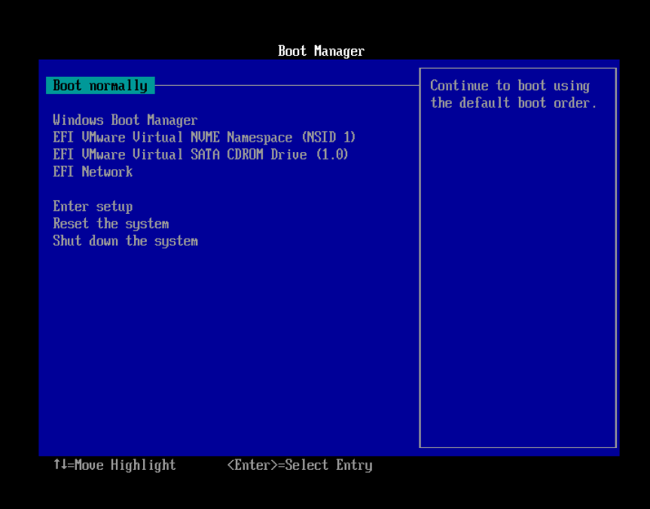Click the Boot Manager title text
Viewport: 650px width, 509px height.
tap(322, 51)
